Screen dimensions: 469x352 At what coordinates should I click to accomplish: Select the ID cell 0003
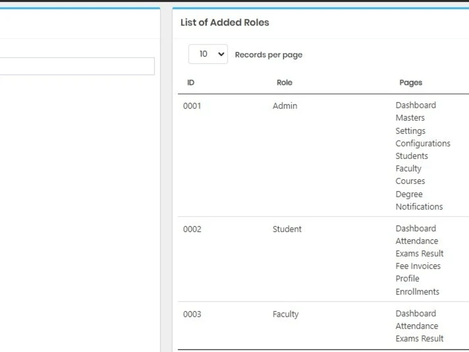point(192,314)
